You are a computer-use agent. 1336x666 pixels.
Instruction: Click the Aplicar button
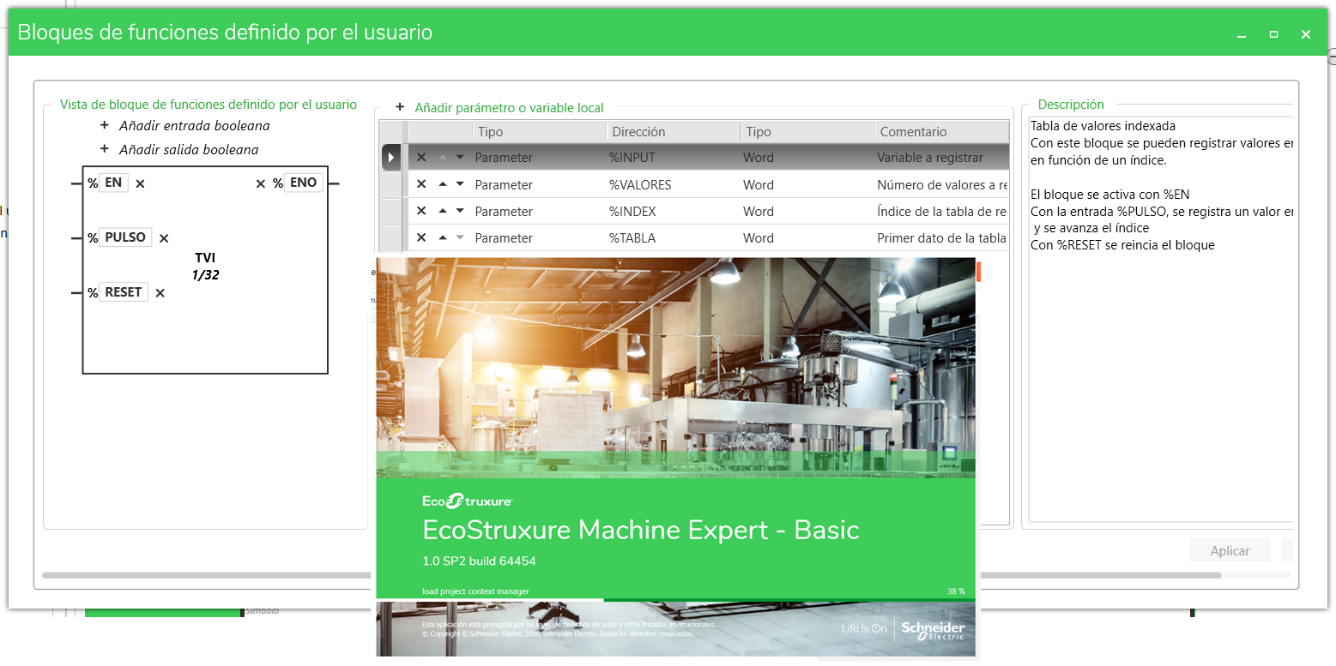(1230, 550)
